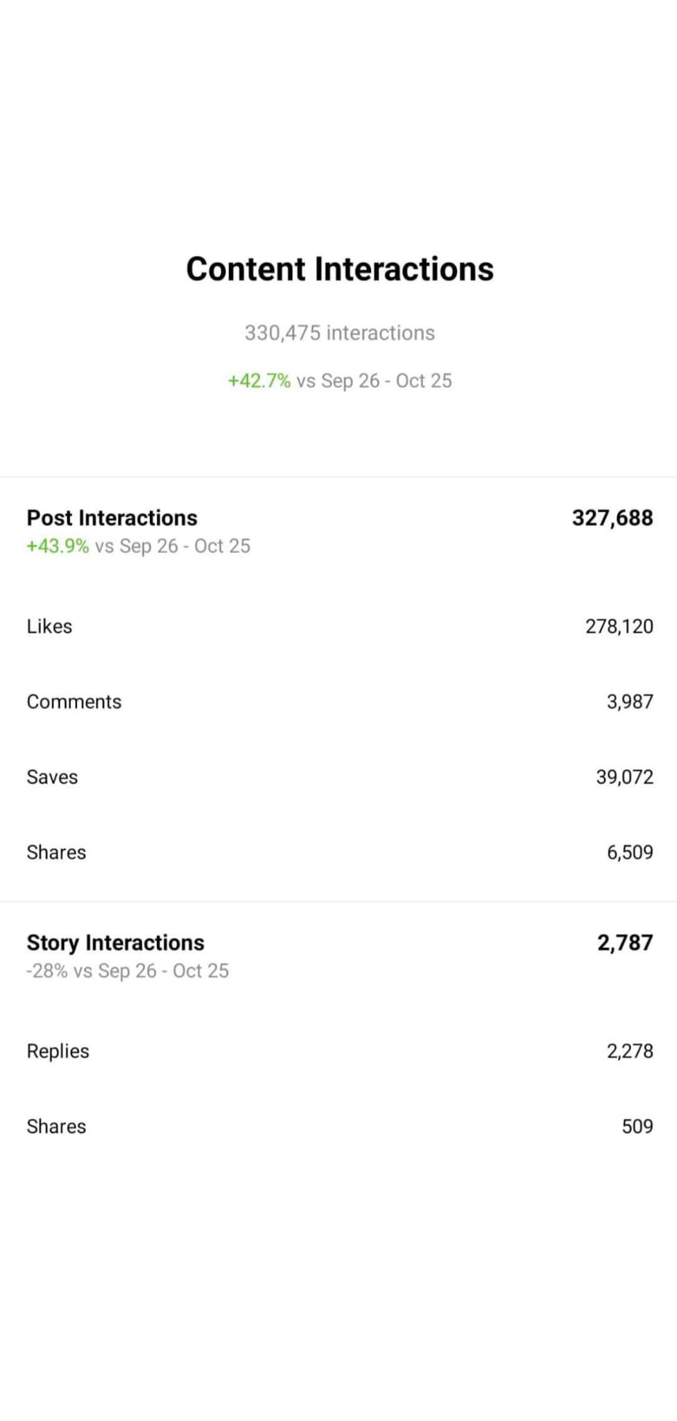Click the 509 story shares count
Screen dimensions: 677x1421
(x=637, y=1126)
